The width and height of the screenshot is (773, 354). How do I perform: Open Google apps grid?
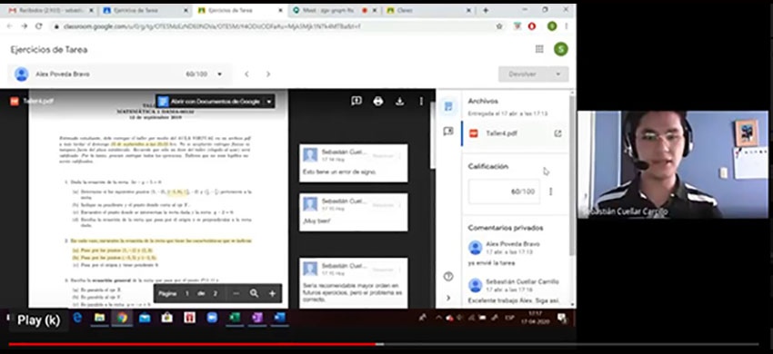point(539,49)
